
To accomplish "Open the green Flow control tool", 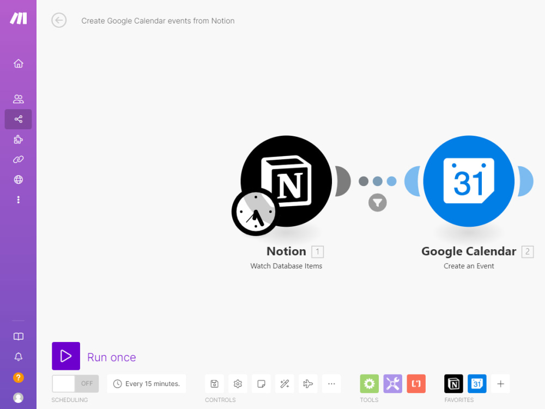I will tap(369, 383).
